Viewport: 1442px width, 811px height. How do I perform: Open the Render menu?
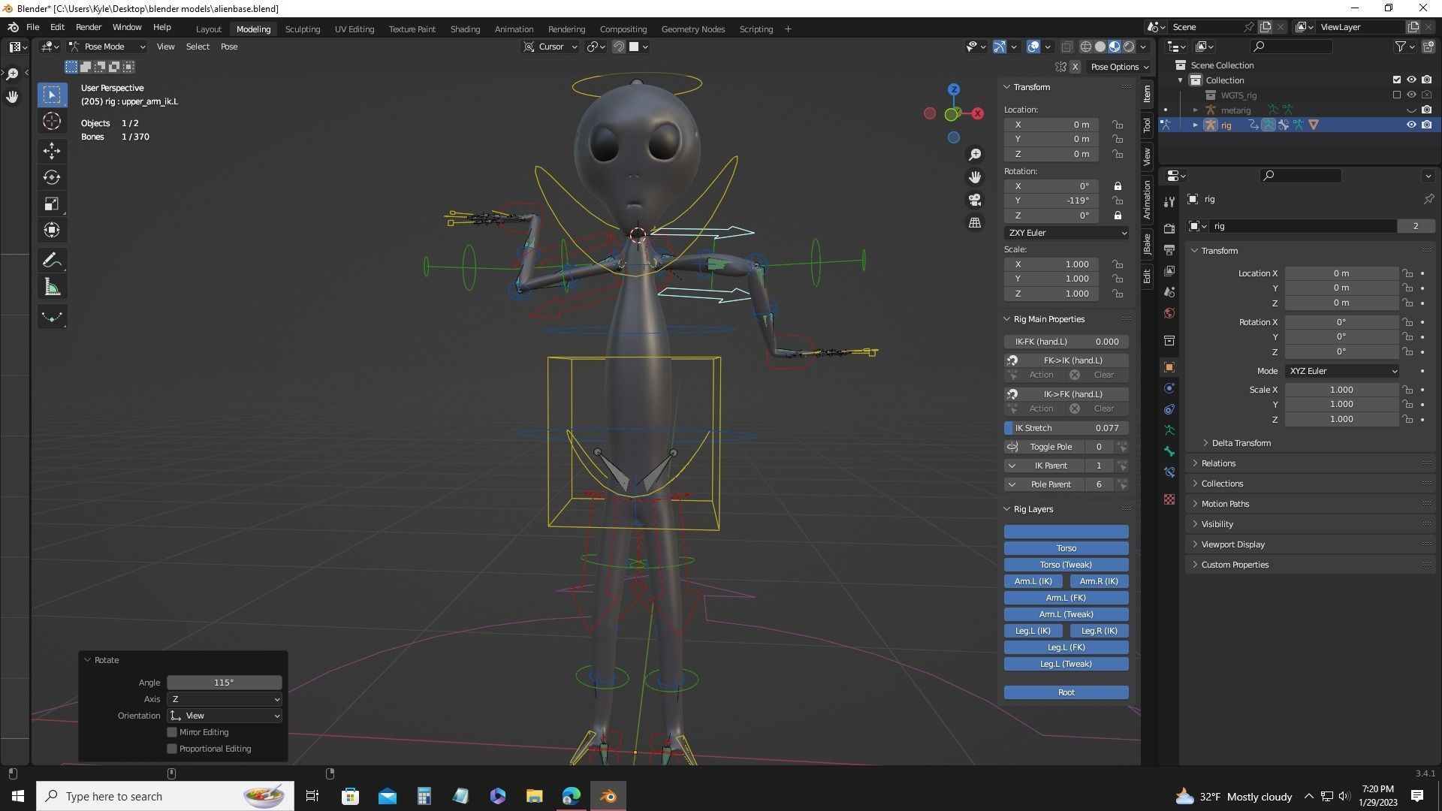pos(89,27)
